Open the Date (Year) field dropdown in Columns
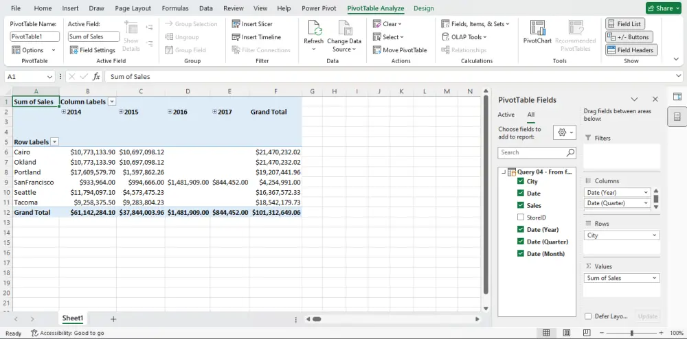687x339 pixels. (646, 192)
